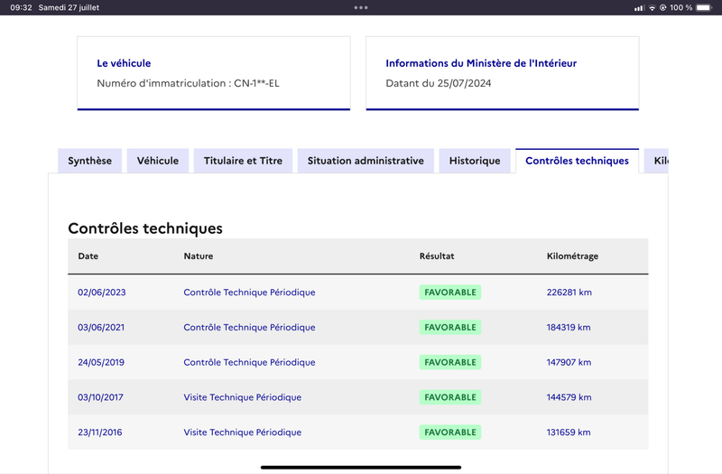Click the date 24/05/2019
Screen dimensions: 722x474
[x=101, y=363]
